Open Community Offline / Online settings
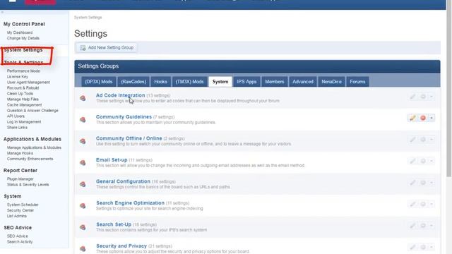 click(129, 138)
